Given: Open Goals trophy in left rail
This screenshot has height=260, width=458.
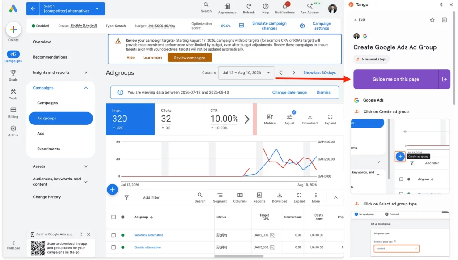Looking at the screenshot, I should pos(13,75).
